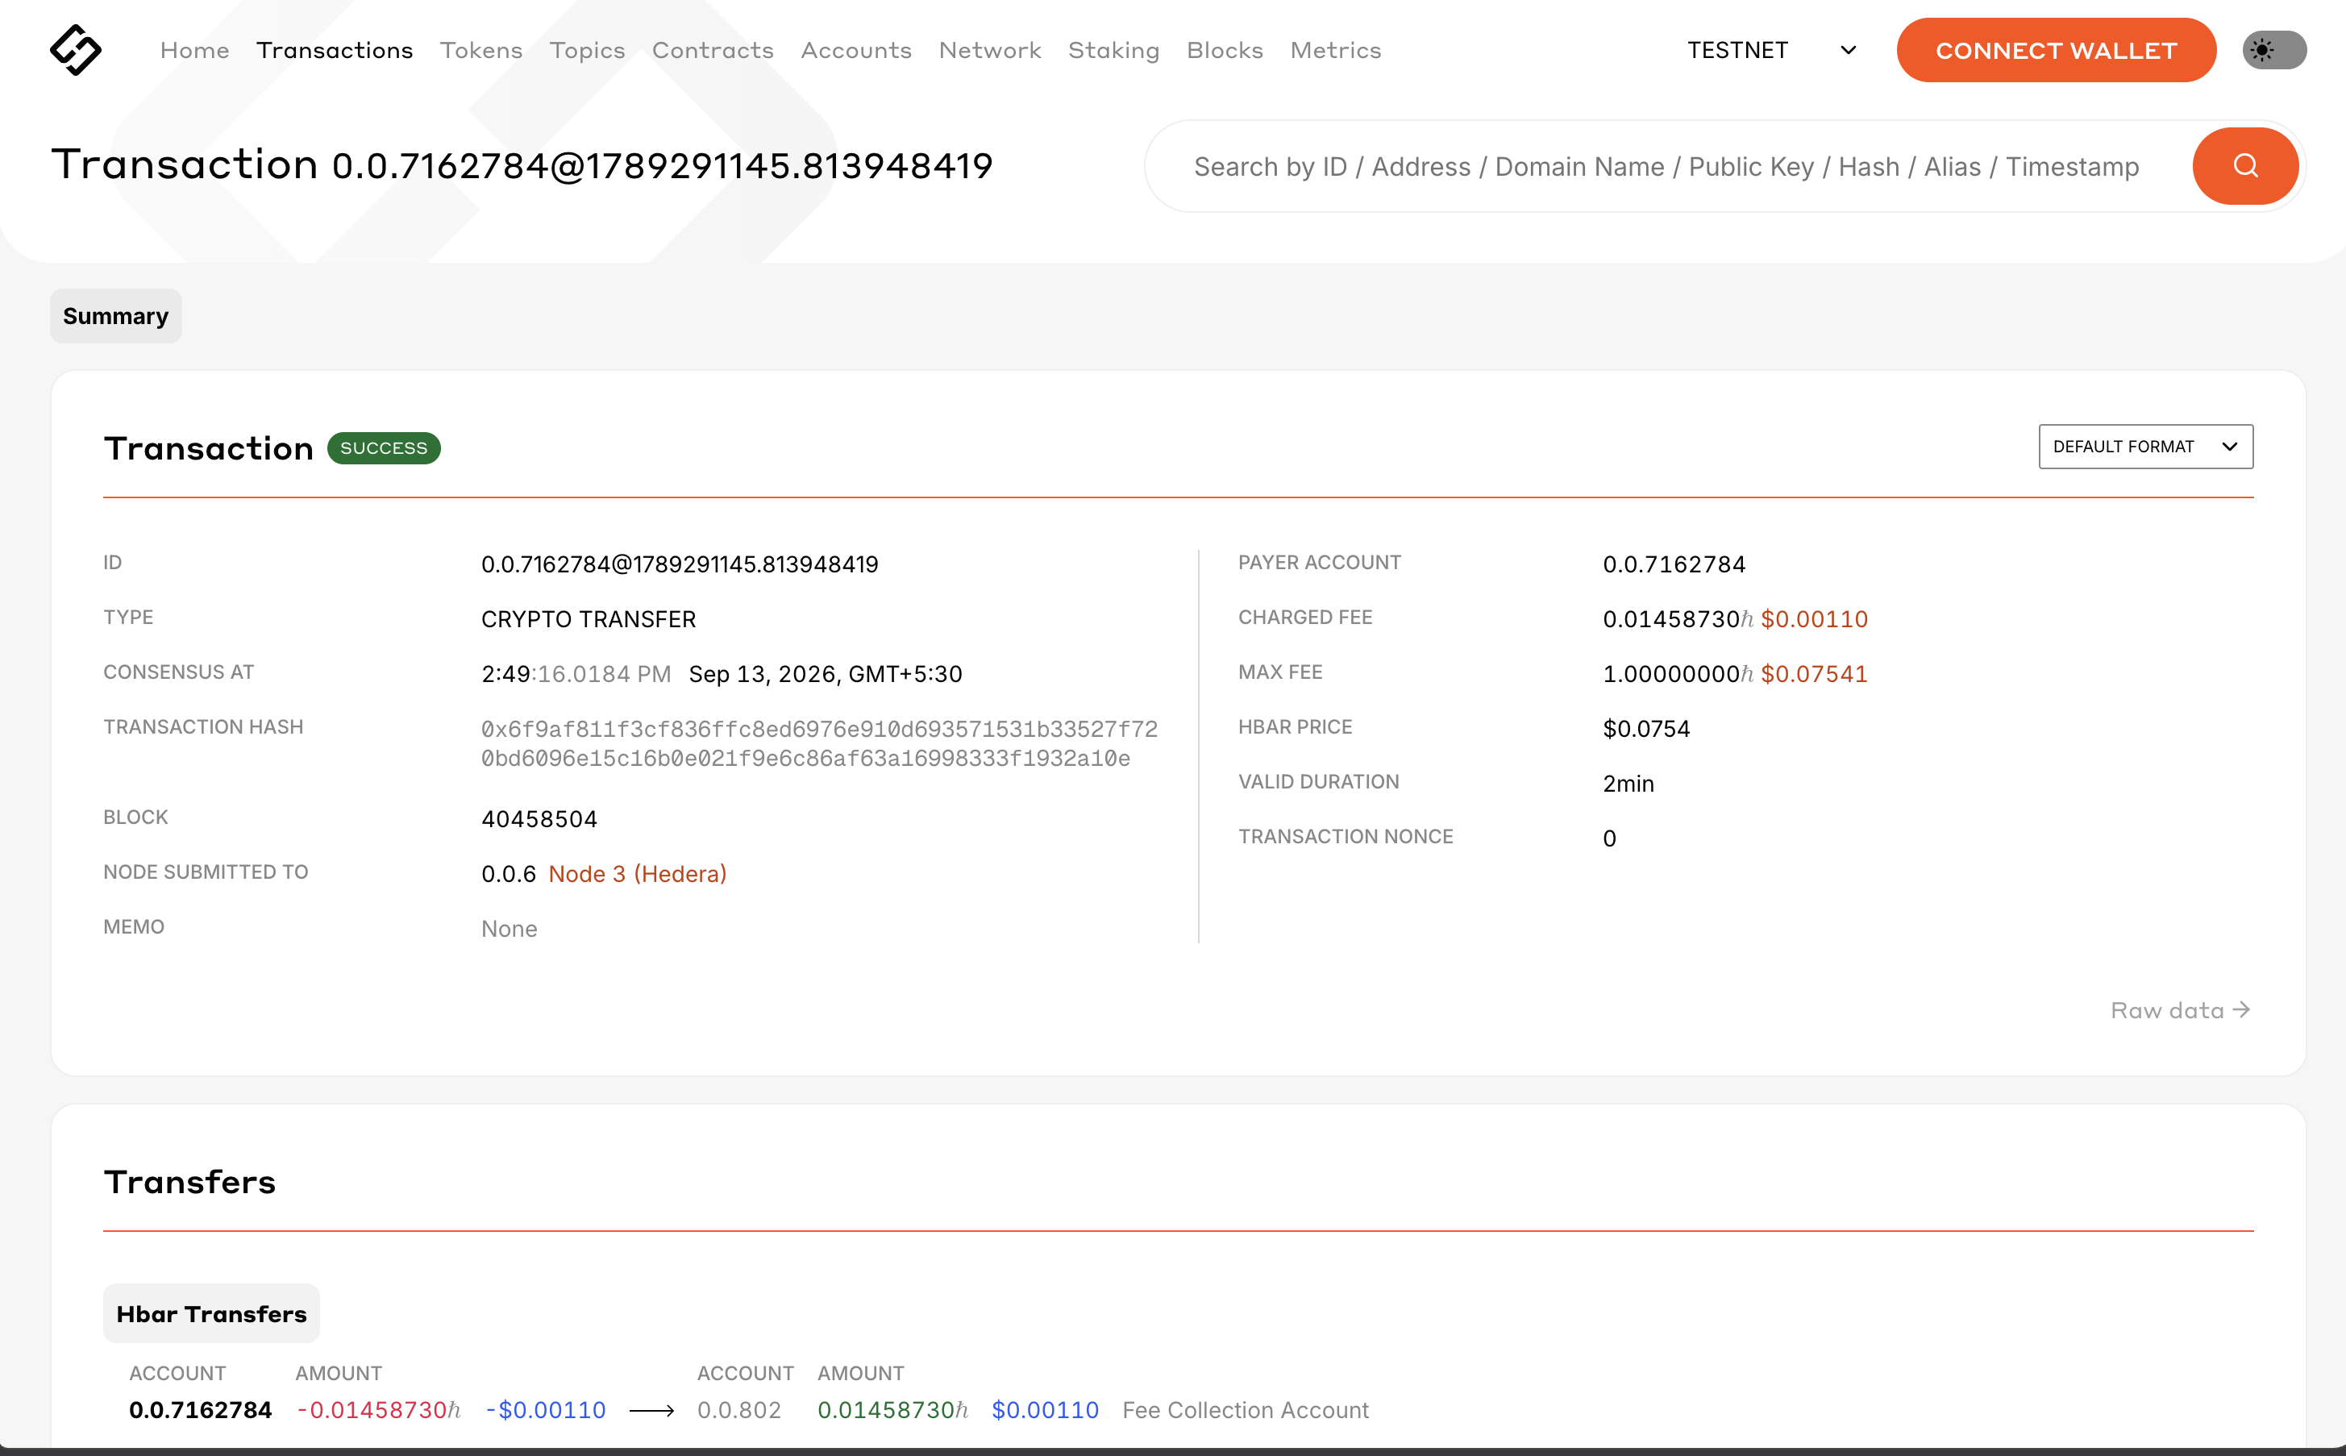
Task: Open the Topics page
Action: point(587,50)
